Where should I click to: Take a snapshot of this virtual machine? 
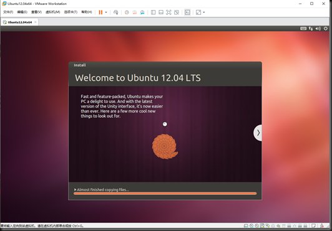point(127,12)
